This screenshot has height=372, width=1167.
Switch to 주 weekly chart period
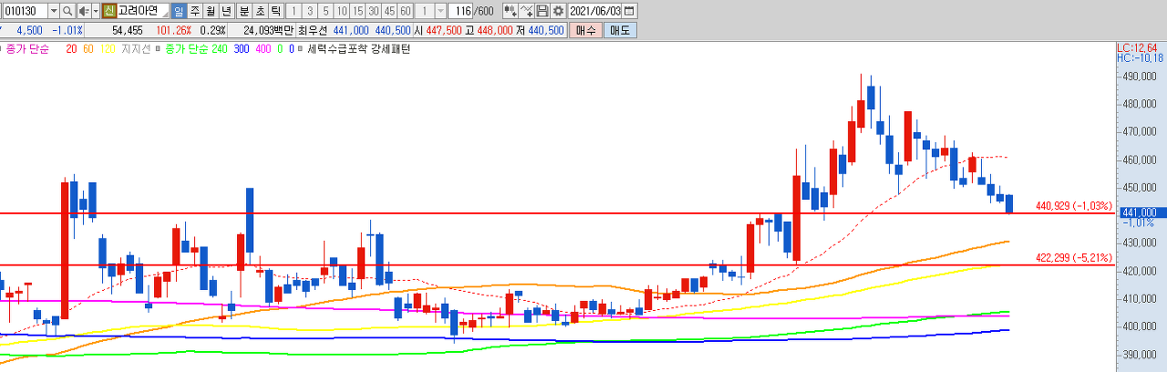coord(195,11)
